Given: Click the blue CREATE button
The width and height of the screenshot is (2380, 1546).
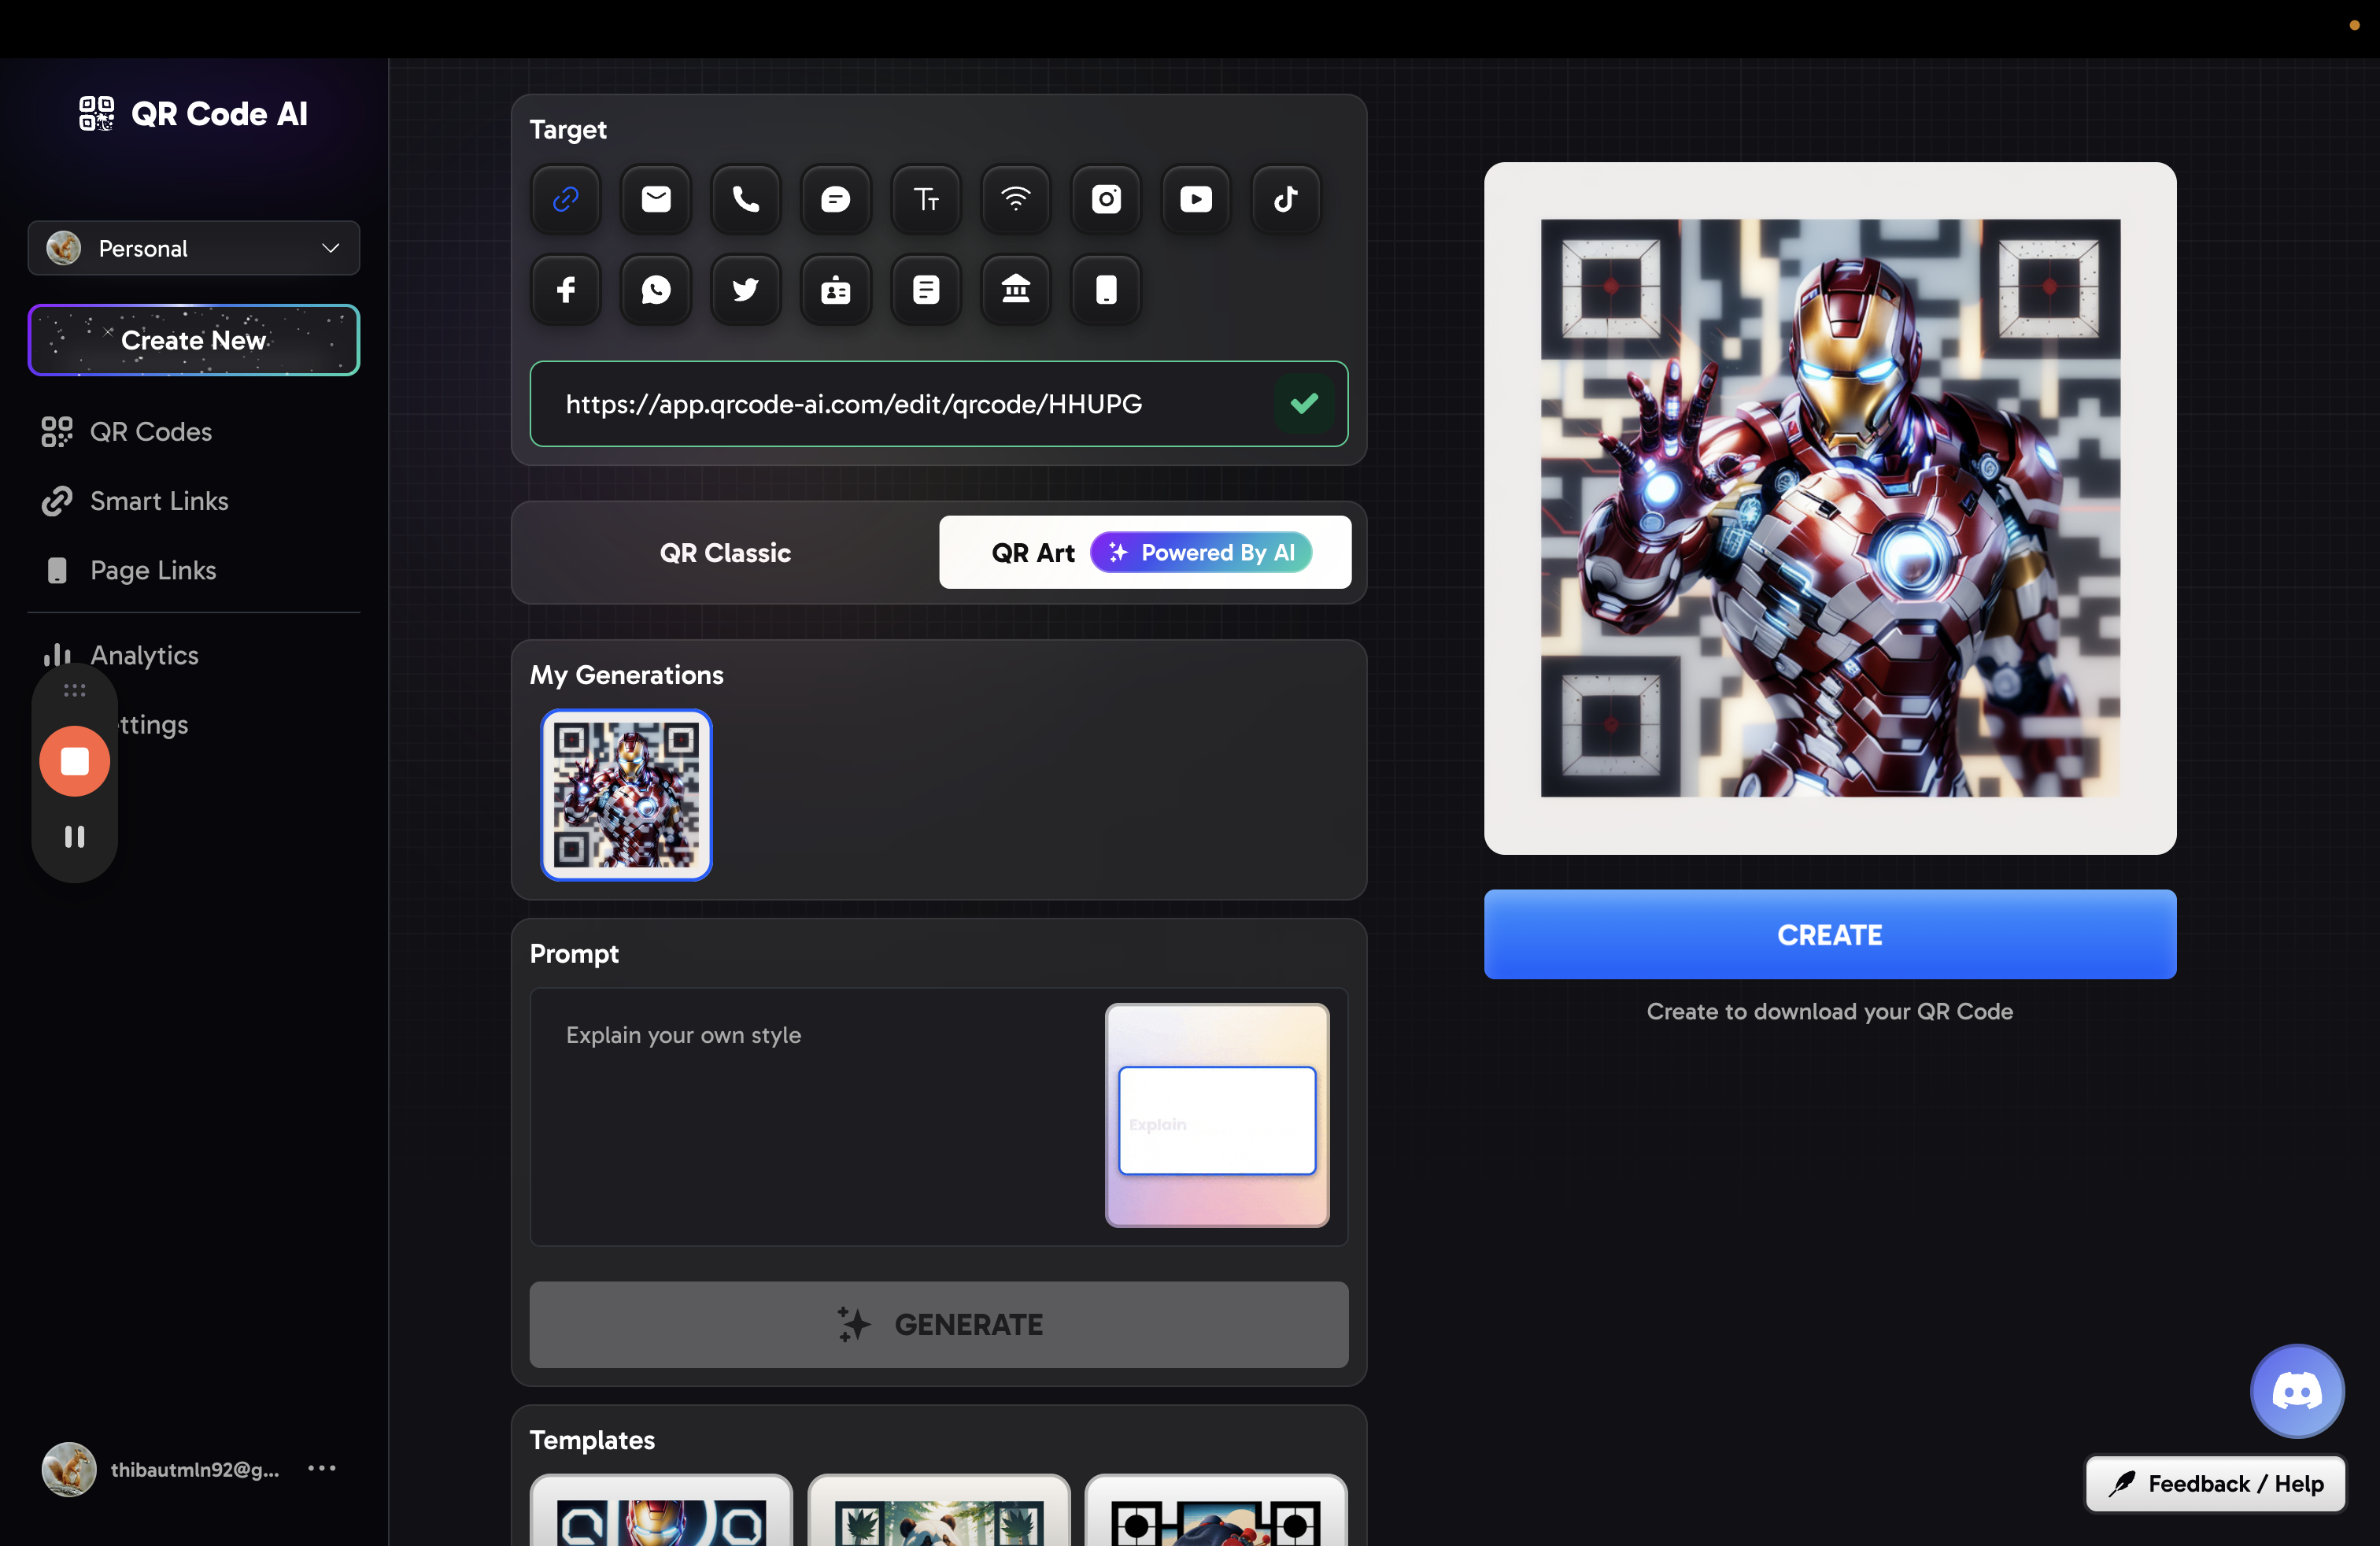Looking at the screenshot, I should point(1829,934).
